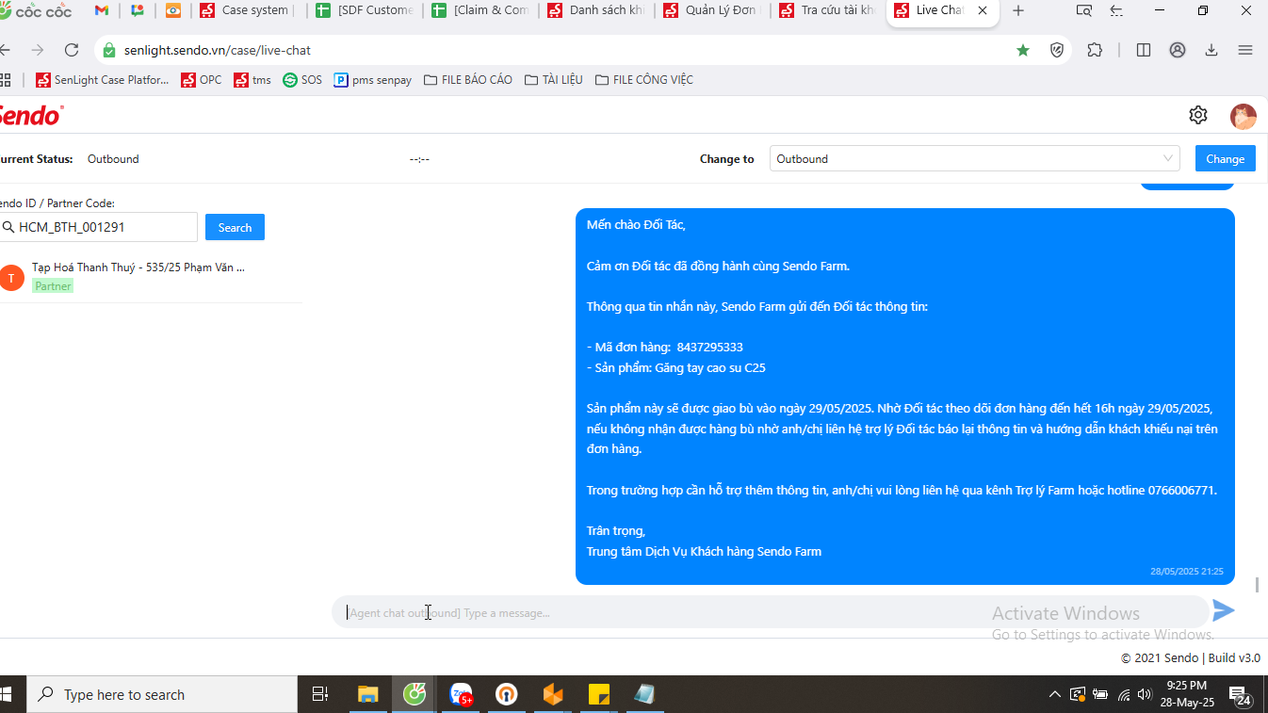Image resolution: width=1268 pixels, height=713 pixels.
Task: Expand the FILE BÁO CÁO bookmark folder
Action: [x=468, y=80]
